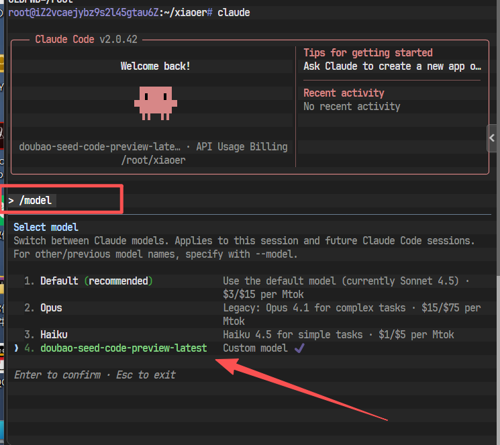This screenshot has height=445, width=500.
Task: Click the selection pointer before option 4
Action: point(17,348)
